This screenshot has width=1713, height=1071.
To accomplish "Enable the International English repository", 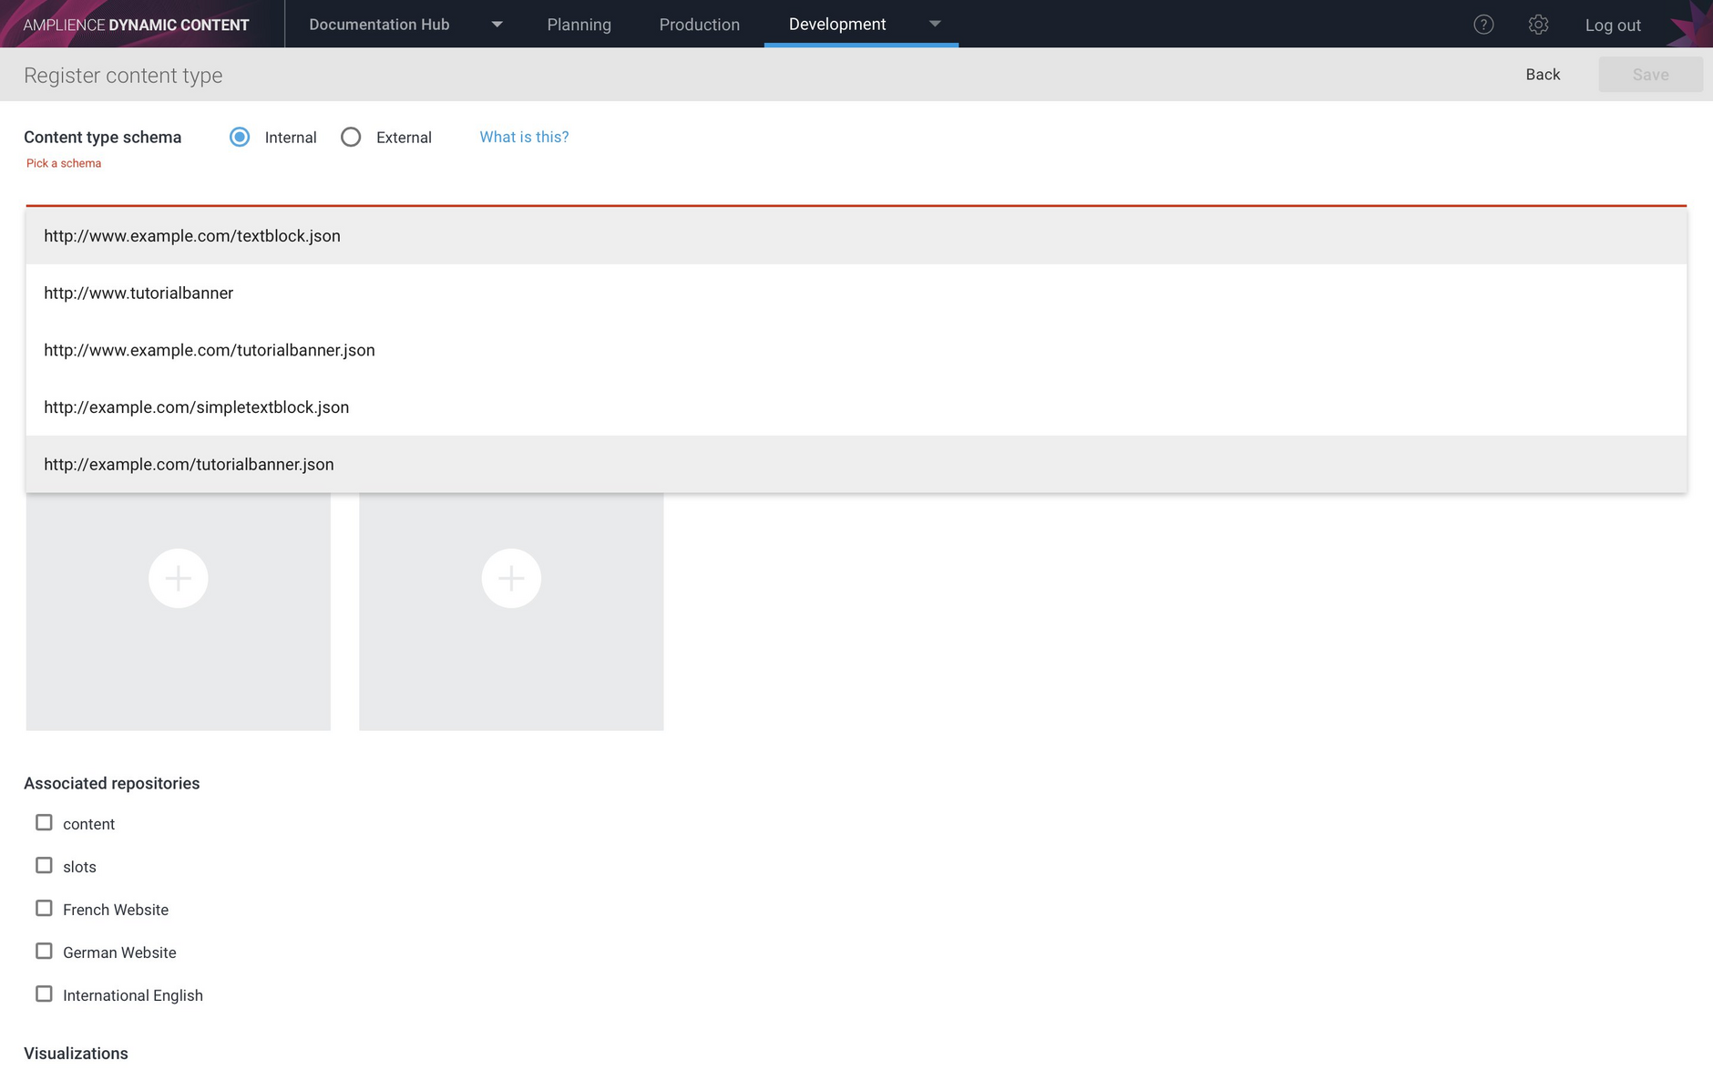I will pyautogui.click(x=44, y=994).
